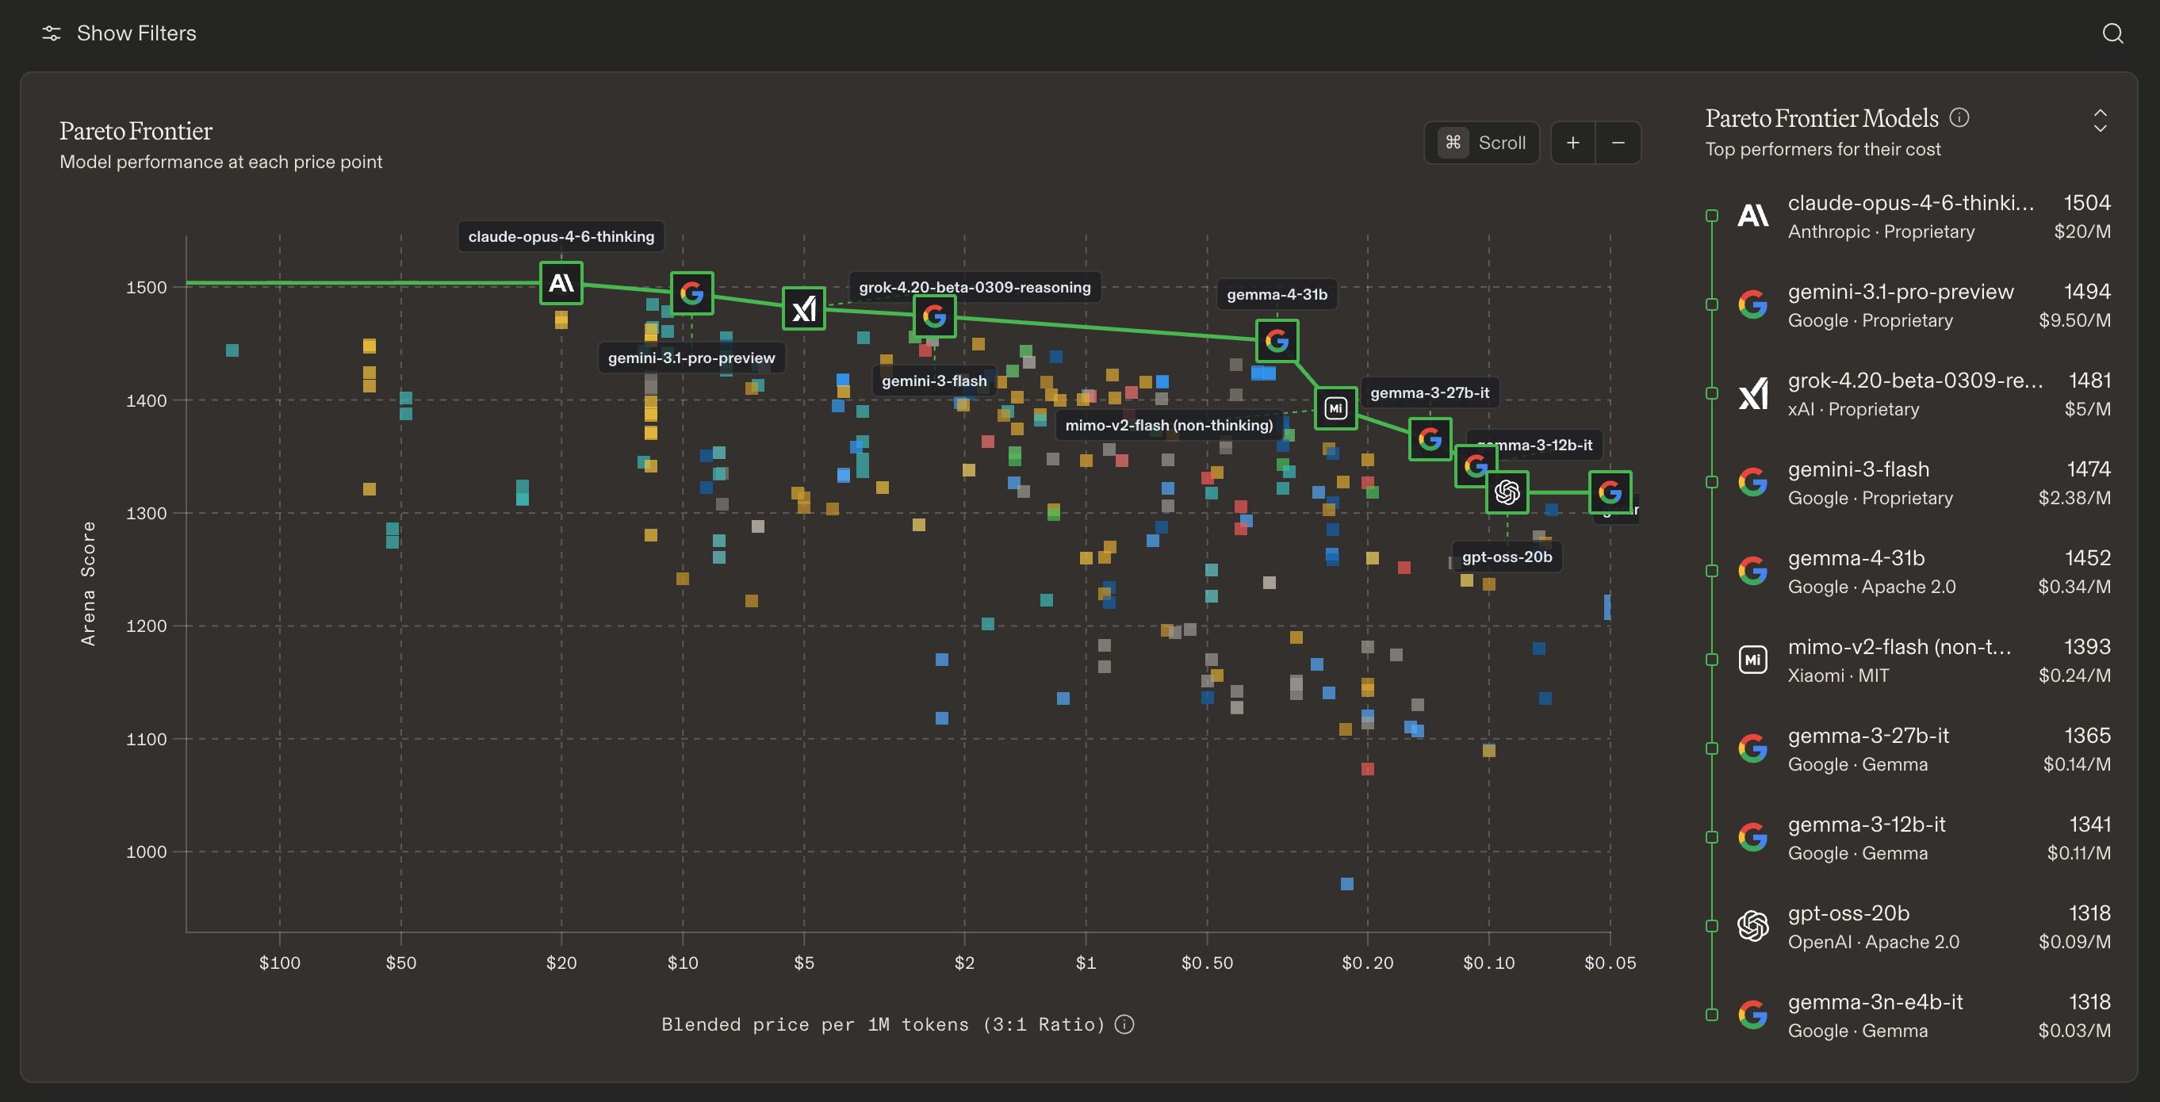The width and height of the screenshot is (2160, 1102).
Task: Click the gemma-4-31b Google marker on the chart
Action: tap(1276, 340)
